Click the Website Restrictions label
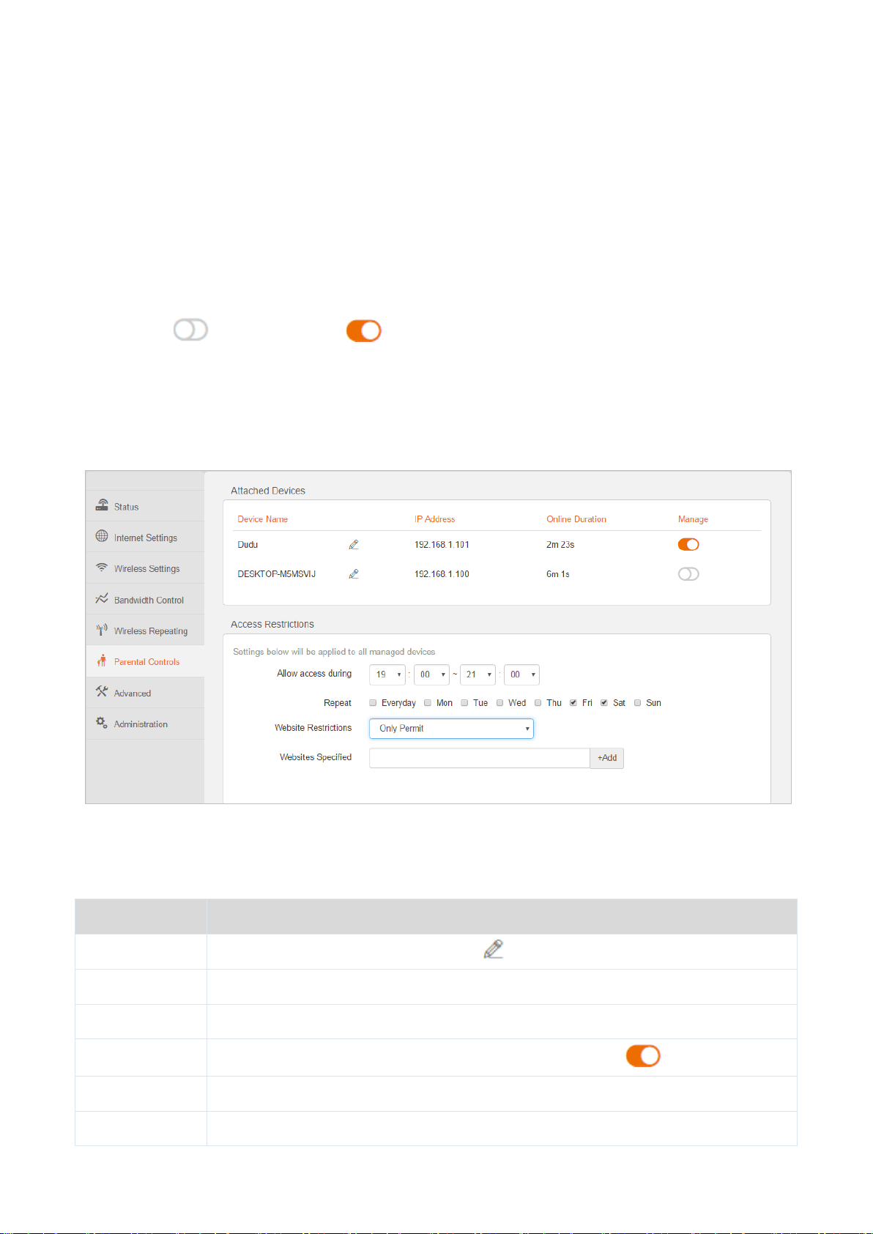 click(313, 728)
